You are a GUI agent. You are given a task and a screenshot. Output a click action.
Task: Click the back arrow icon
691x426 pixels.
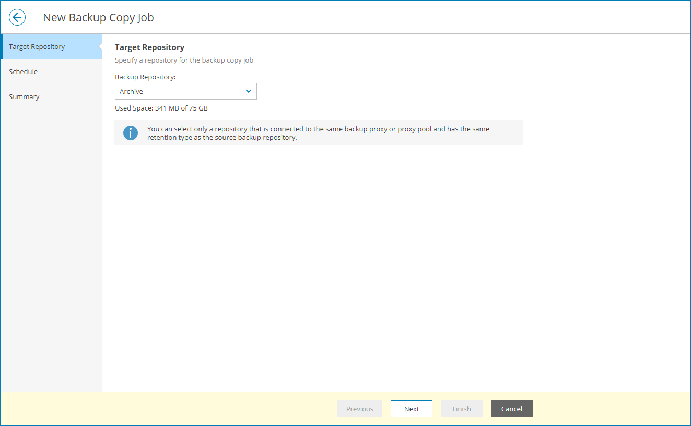click(x=17, y=17)
